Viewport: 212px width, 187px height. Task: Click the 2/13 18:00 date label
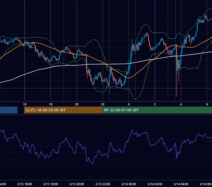[51, 184]
